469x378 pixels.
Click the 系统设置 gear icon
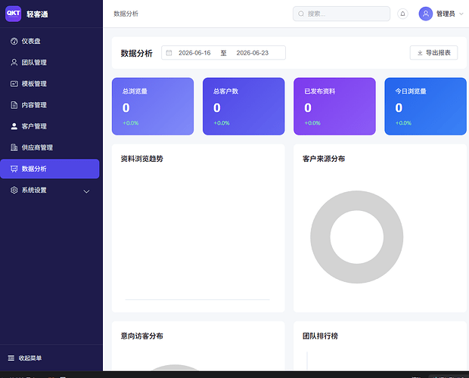(x=14, y=190)
